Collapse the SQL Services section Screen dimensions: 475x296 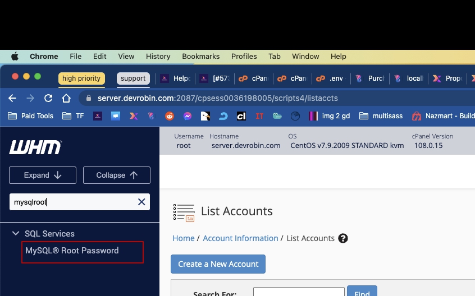tap(16, 233)
